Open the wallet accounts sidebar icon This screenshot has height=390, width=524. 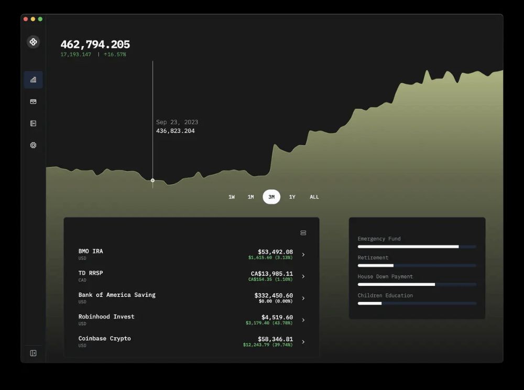(x=33, y=102)
